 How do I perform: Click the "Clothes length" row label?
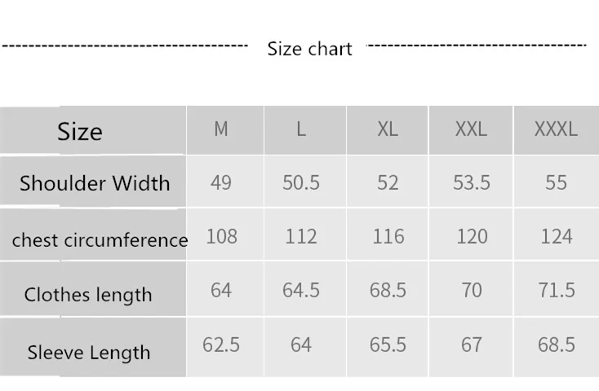(x=88, y=295)
